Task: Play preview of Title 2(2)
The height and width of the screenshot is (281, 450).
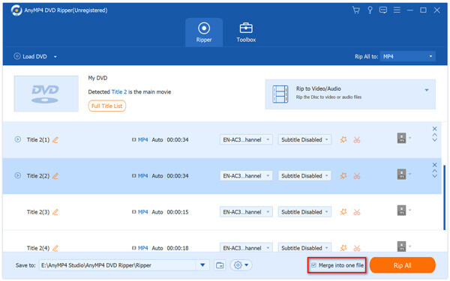Action: [18, 175]
